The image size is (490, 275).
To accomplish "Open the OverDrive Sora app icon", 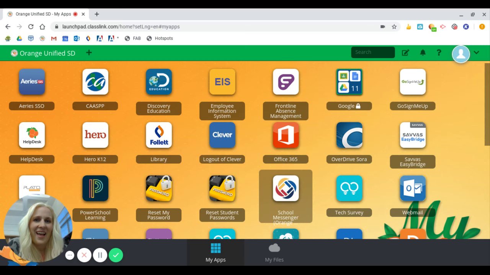I will coord(349,135).
